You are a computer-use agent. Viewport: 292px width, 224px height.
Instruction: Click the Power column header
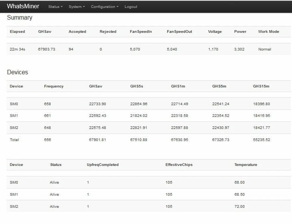pyautogui.click(x=240, y=32)
